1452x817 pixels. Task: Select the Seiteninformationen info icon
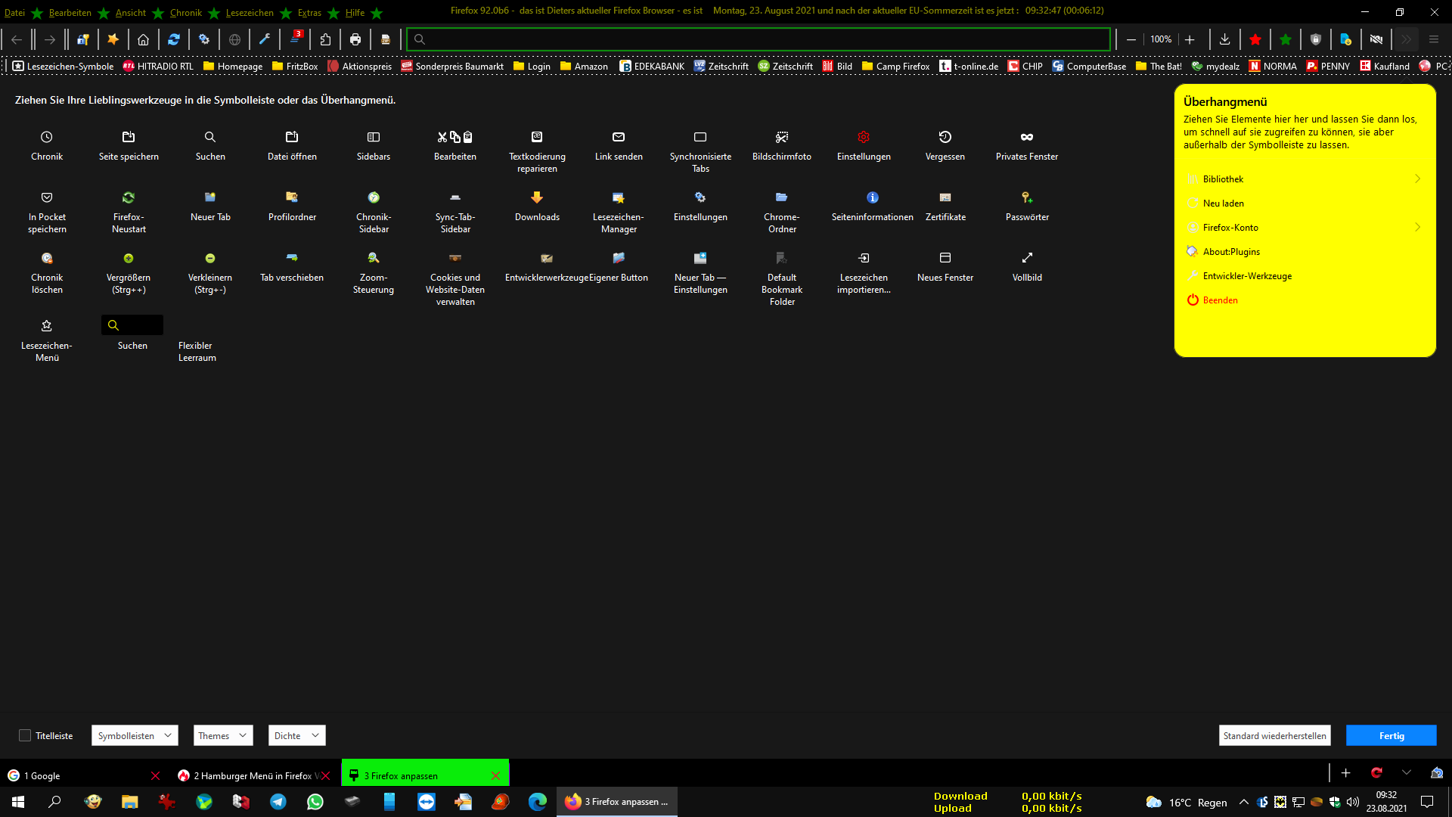(872, 197)
